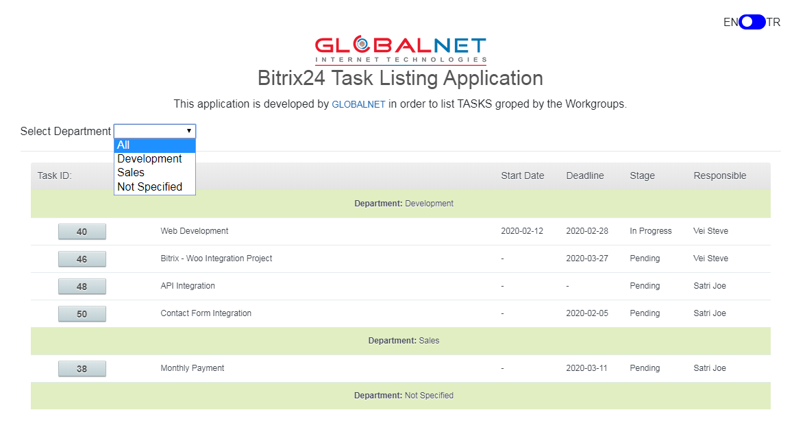This screenshot has width=794, height=421.
Task: Click the Responsible column header
Action: tap(719, 176)
